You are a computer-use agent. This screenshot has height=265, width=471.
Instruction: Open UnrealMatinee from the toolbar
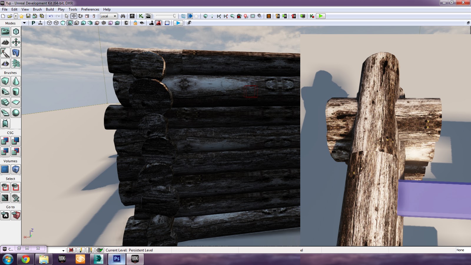[x=148, y=16]
